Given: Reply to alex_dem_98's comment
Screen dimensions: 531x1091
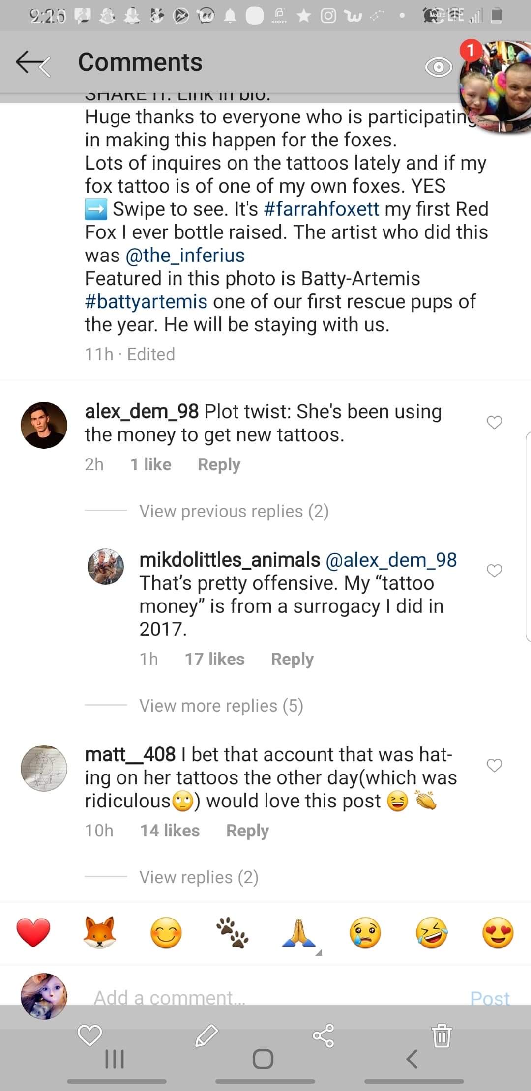Looking at the screenshot, I should click(219, 464).
